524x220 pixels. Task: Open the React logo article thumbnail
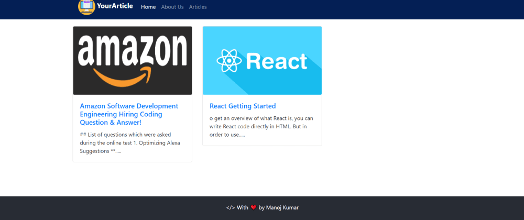[263, 60]
